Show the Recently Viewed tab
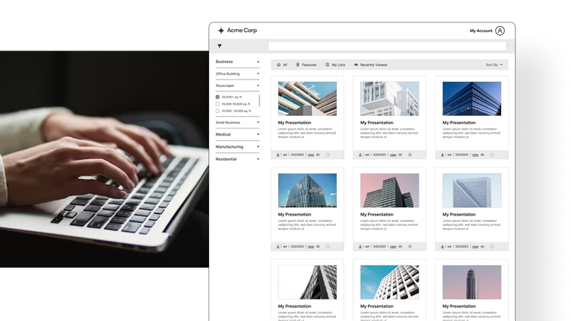571x321 pixels. pos(371,65)
